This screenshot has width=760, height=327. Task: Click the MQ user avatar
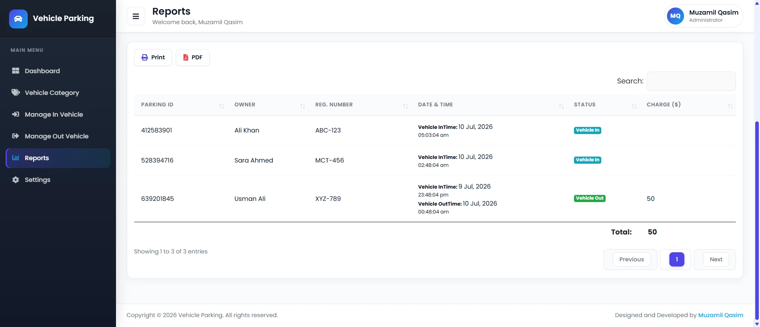[x=675, y=16]
